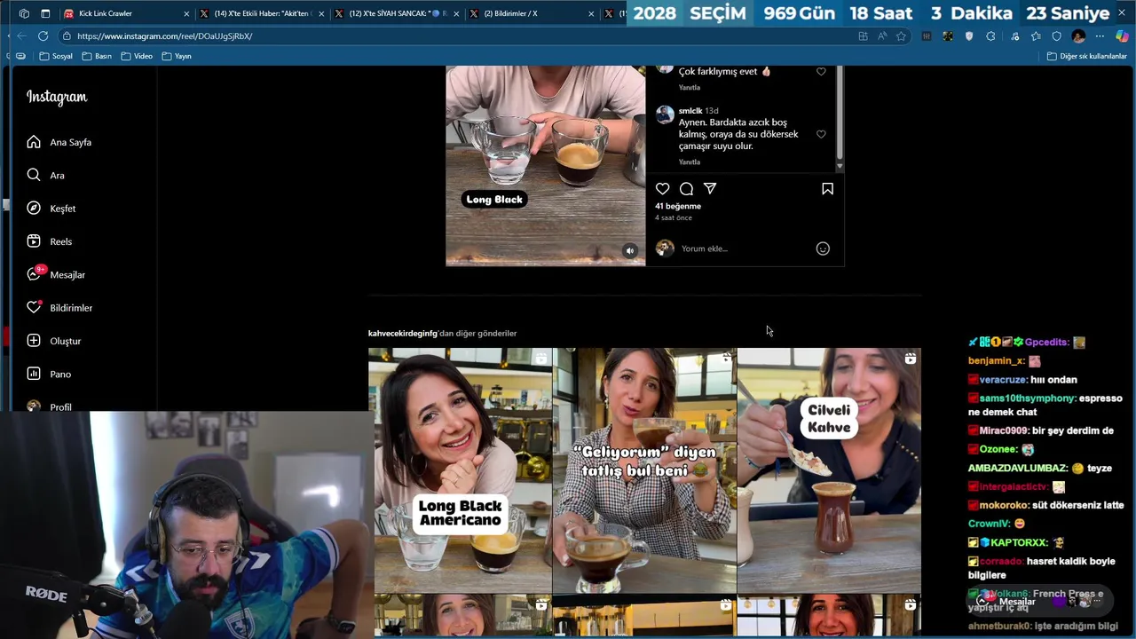Open the Cilveli Kahve reel thumbnail
Image resolution: width=1136 pixels, height=639 pixels.
[829, 470]
